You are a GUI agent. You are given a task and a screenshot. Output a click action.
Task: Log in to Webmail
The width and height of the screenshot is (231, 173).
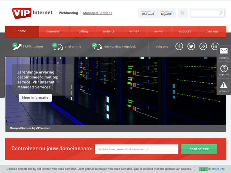tap(148, 13)
